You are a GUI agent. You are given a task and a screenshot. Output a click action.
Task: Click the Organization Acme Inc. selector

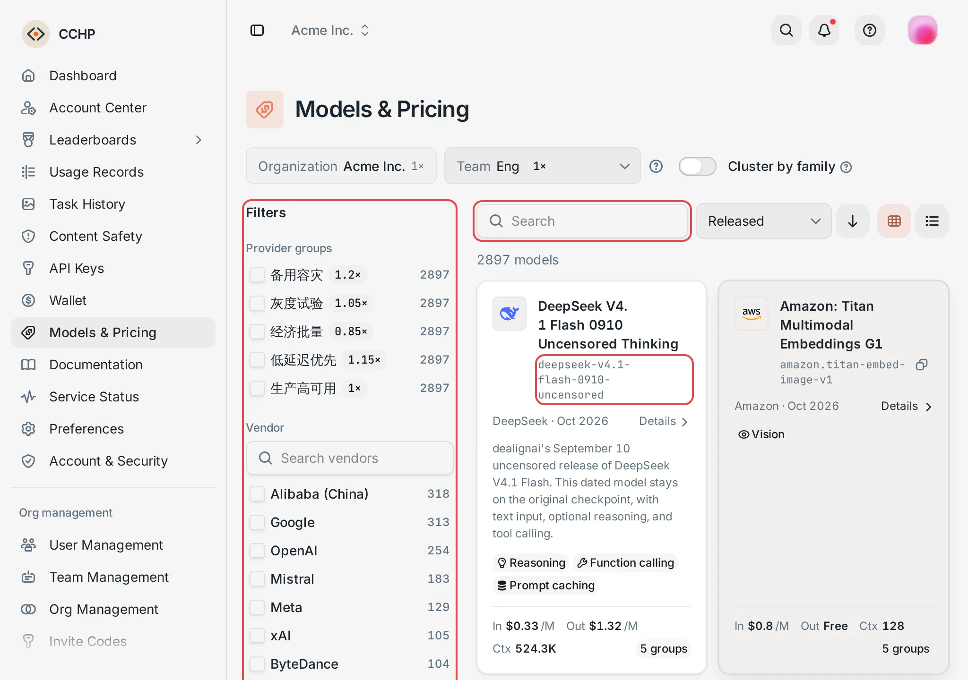tap(341, 166)
